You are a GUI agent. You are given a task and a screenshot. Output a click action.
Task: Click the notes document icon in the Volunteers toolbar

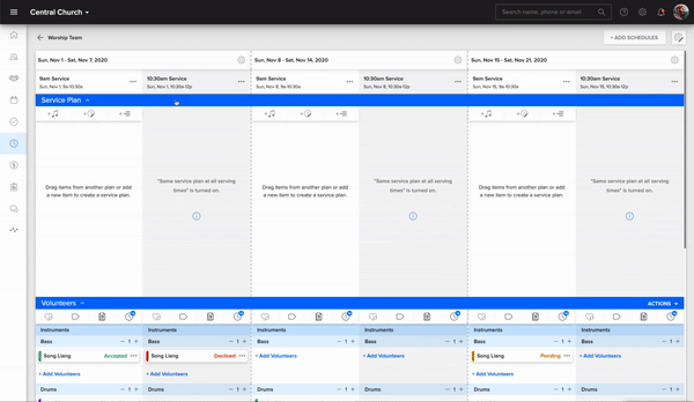click(x=102, y=317)
